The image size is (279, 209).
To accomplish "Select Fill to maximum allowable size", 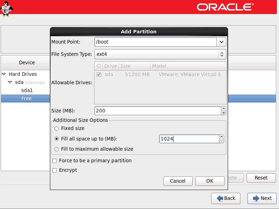I will click(57, 149).
